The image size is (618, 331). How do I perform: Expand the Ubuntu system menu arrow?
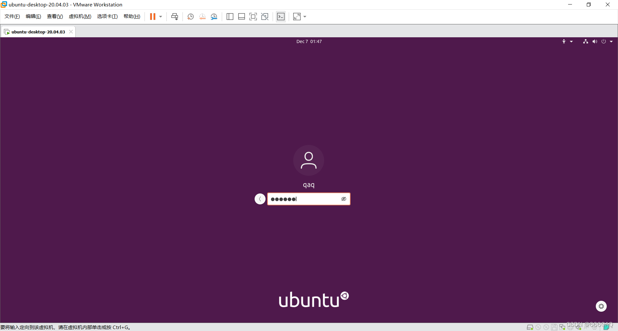coord(611,41)
